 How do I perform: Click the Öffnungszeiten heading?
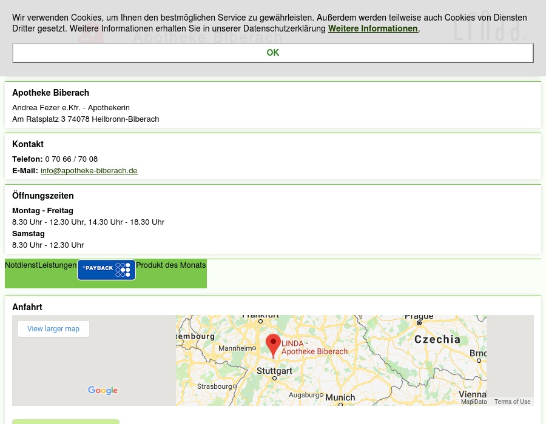click(x=43, y=195)
